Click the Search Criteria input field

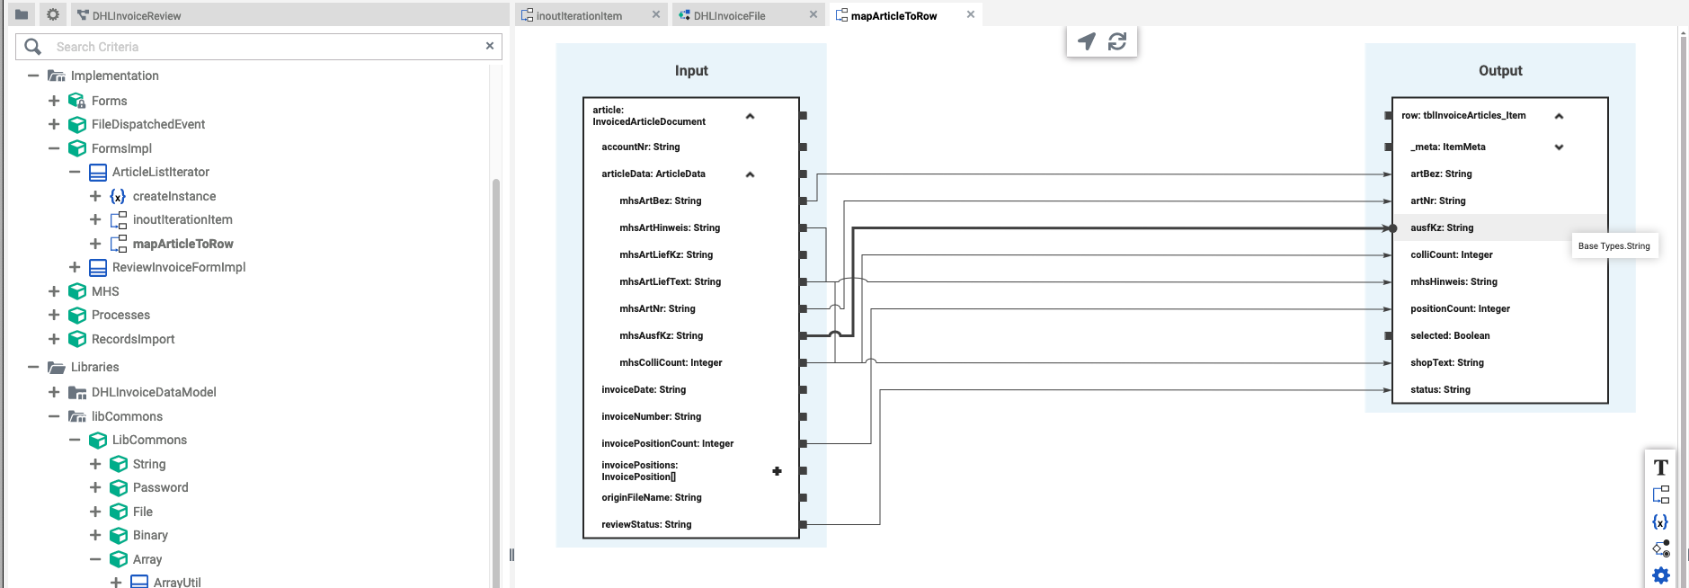261,47
